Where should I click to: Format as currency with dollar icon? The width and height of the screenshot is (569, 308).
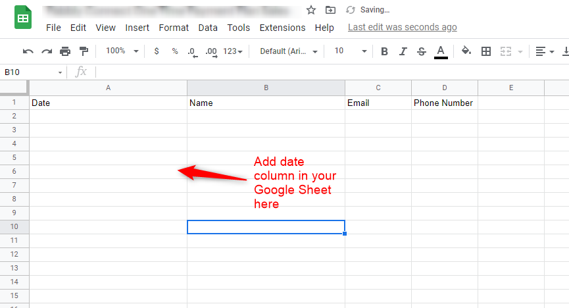(157, 51)
